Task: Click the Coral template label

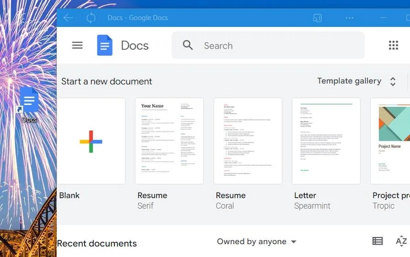Action: (225, 206)
